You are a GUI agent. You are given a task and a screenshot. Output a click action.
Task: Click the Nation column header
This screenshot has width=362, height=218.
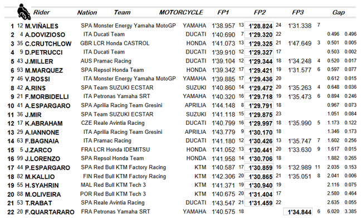coord(87,12)
